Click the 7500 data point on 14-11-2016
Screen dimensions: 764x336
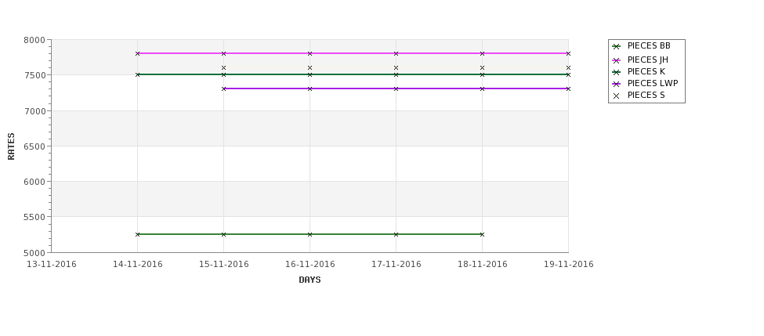137,74
